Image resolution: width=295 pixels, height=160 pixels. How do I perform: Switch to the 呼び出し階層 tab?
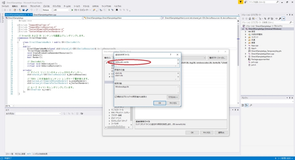pos(20,154)
